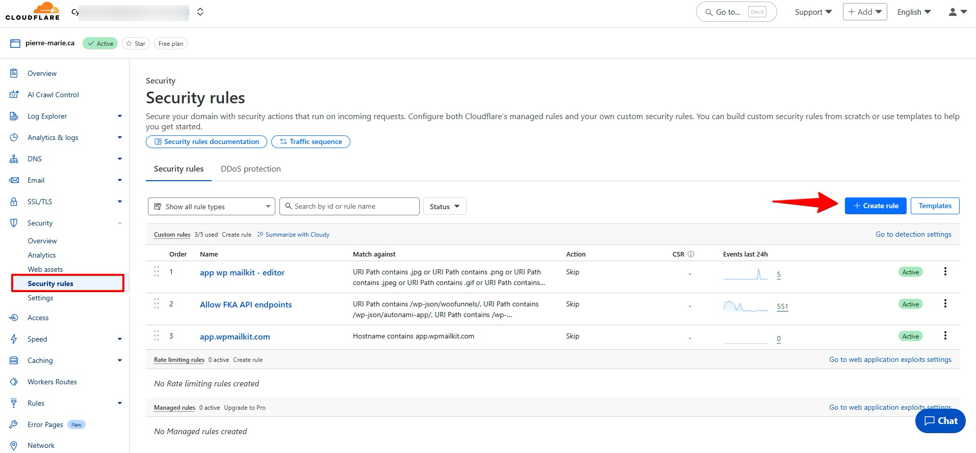
Task: Open three-dot menu for app.wpmailkit.com rule
Action: [x=945, y=336]
